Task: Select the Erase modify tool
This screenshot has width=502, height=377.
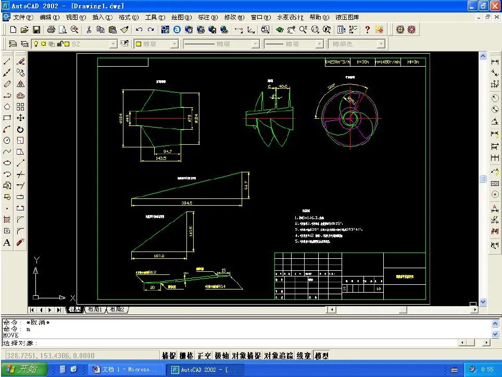Action: pyautogui.click(x=20, y=61)
